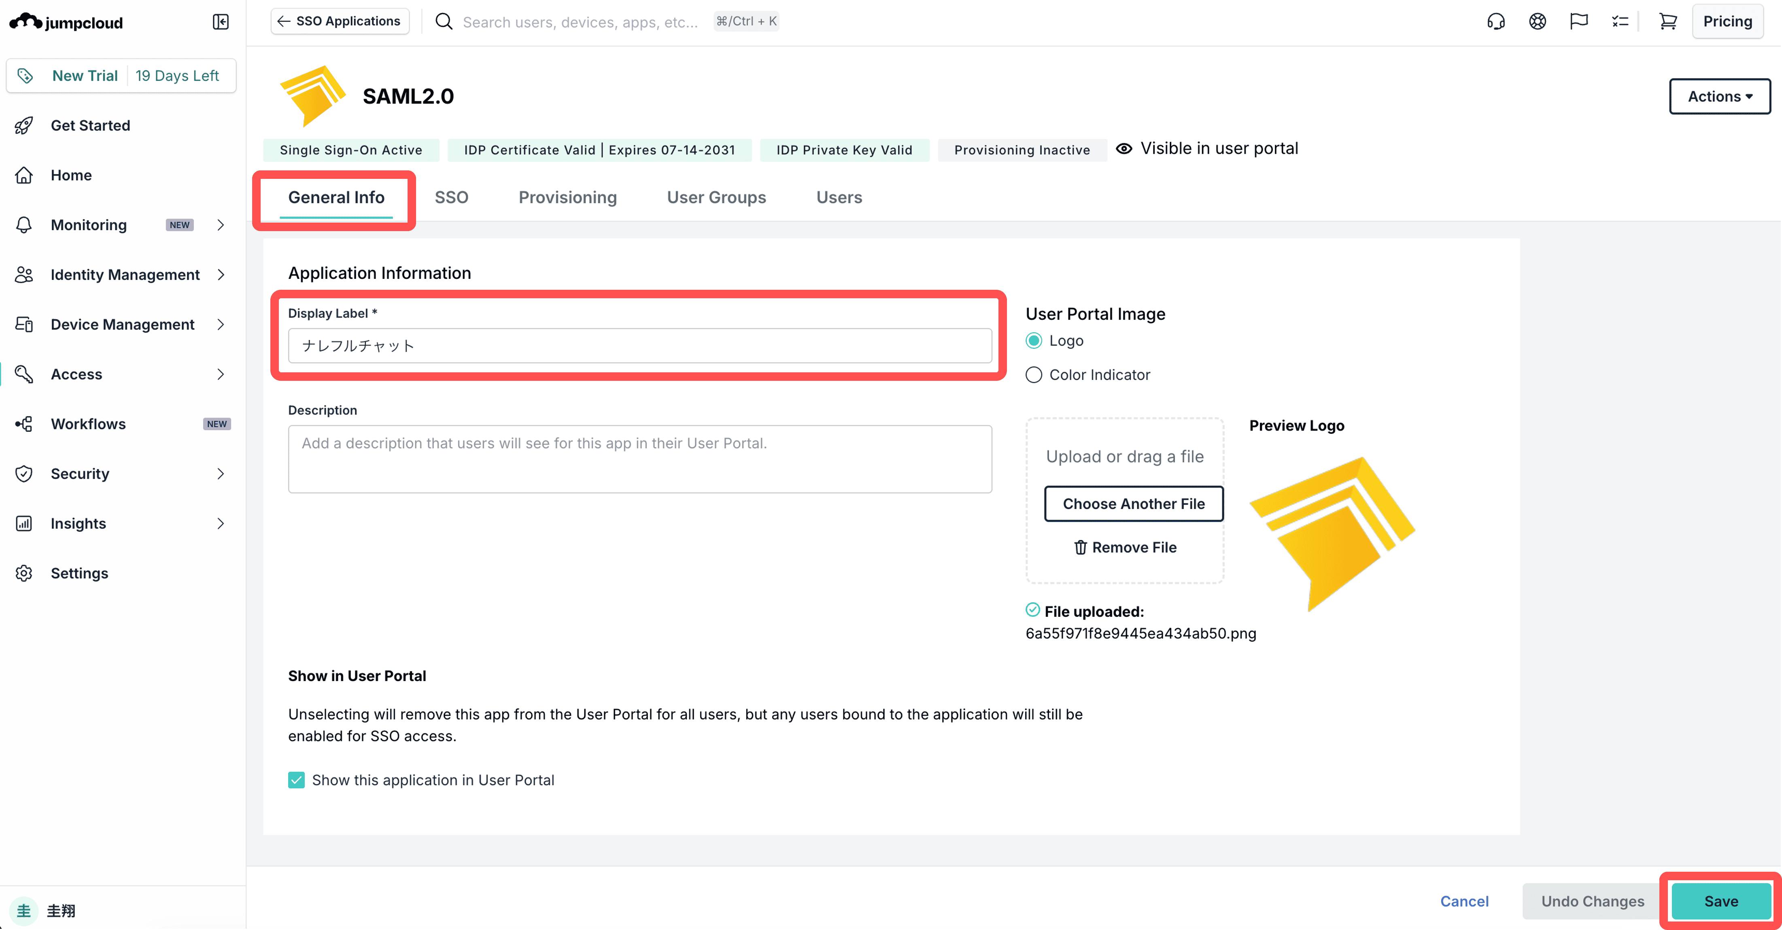Open the User Groups tab
Viewport: 1782px width, 930px height.
coord(717,198)
